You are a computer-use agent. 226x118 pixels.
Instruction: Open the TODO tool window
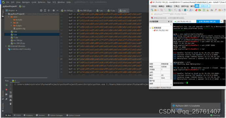click(x=17, y=115)
